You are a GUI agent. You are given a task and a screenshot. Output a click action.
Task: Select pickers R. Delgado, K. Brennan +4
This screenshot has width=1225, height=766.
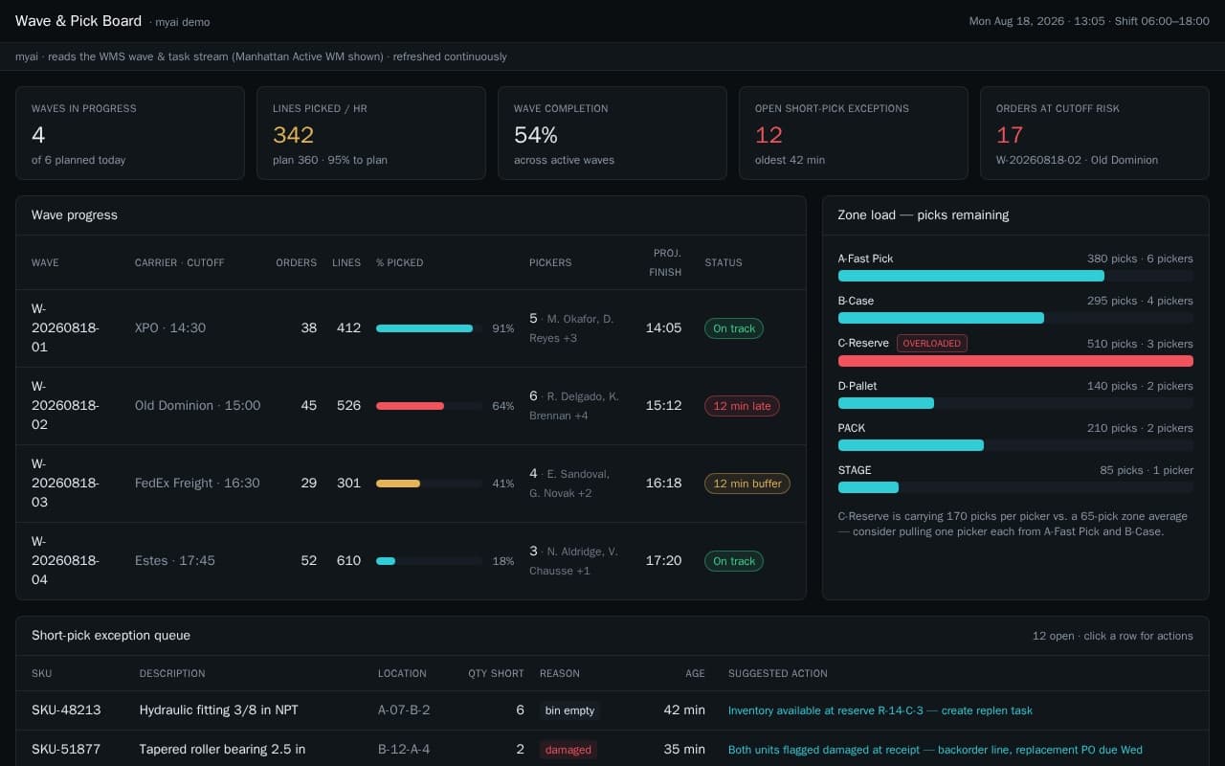pos(574,406)
